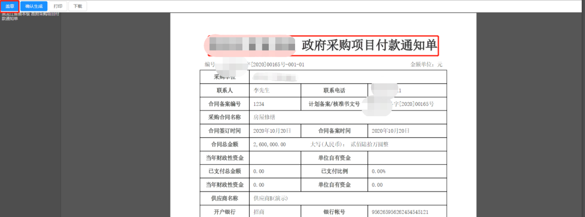Click the 招商 bank name value
The width and height of the screenshot is (585, 217).
point(260,212)
